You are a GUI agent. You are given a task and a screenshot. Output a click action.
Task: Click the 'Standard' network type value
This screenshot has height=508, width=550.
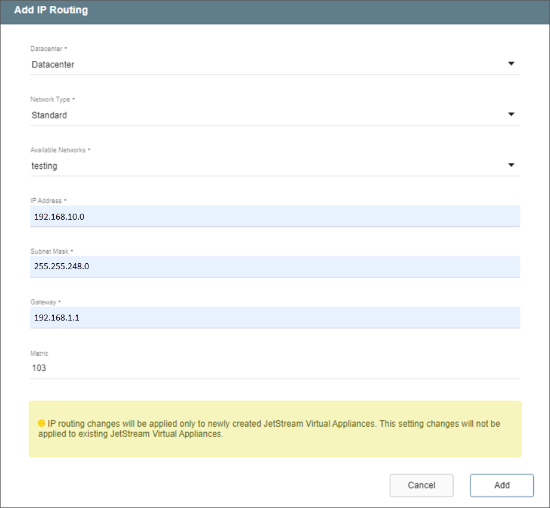(x=50, y=115)
